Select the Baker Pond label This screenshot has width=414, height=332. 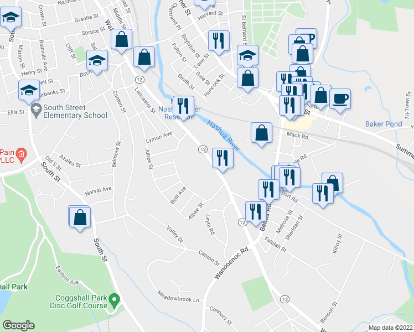click(384, 124)
